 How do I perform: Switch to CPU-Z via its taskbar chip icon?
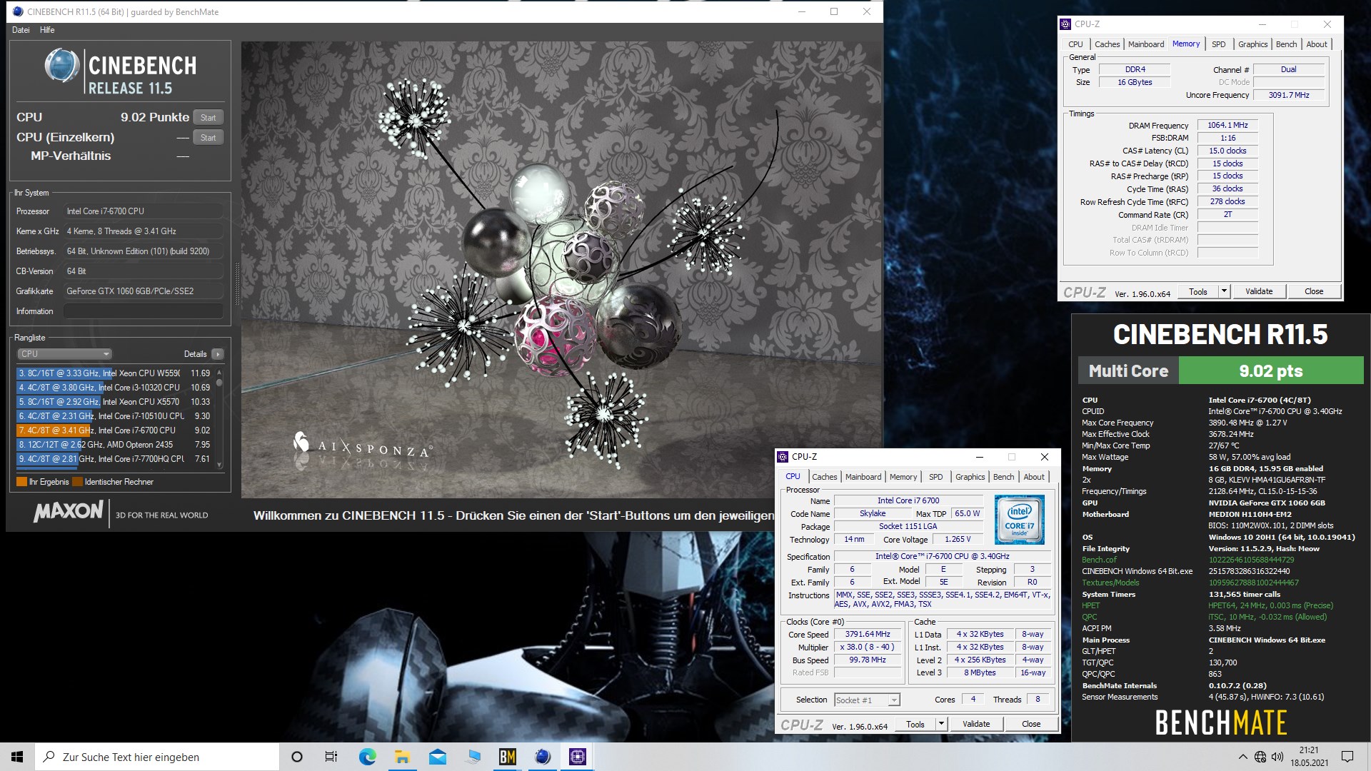pyautogui.click(x=578, y=757)
